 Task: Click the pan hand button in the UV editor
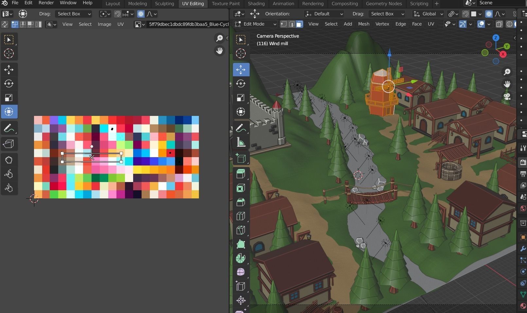[x=220, y=51]
